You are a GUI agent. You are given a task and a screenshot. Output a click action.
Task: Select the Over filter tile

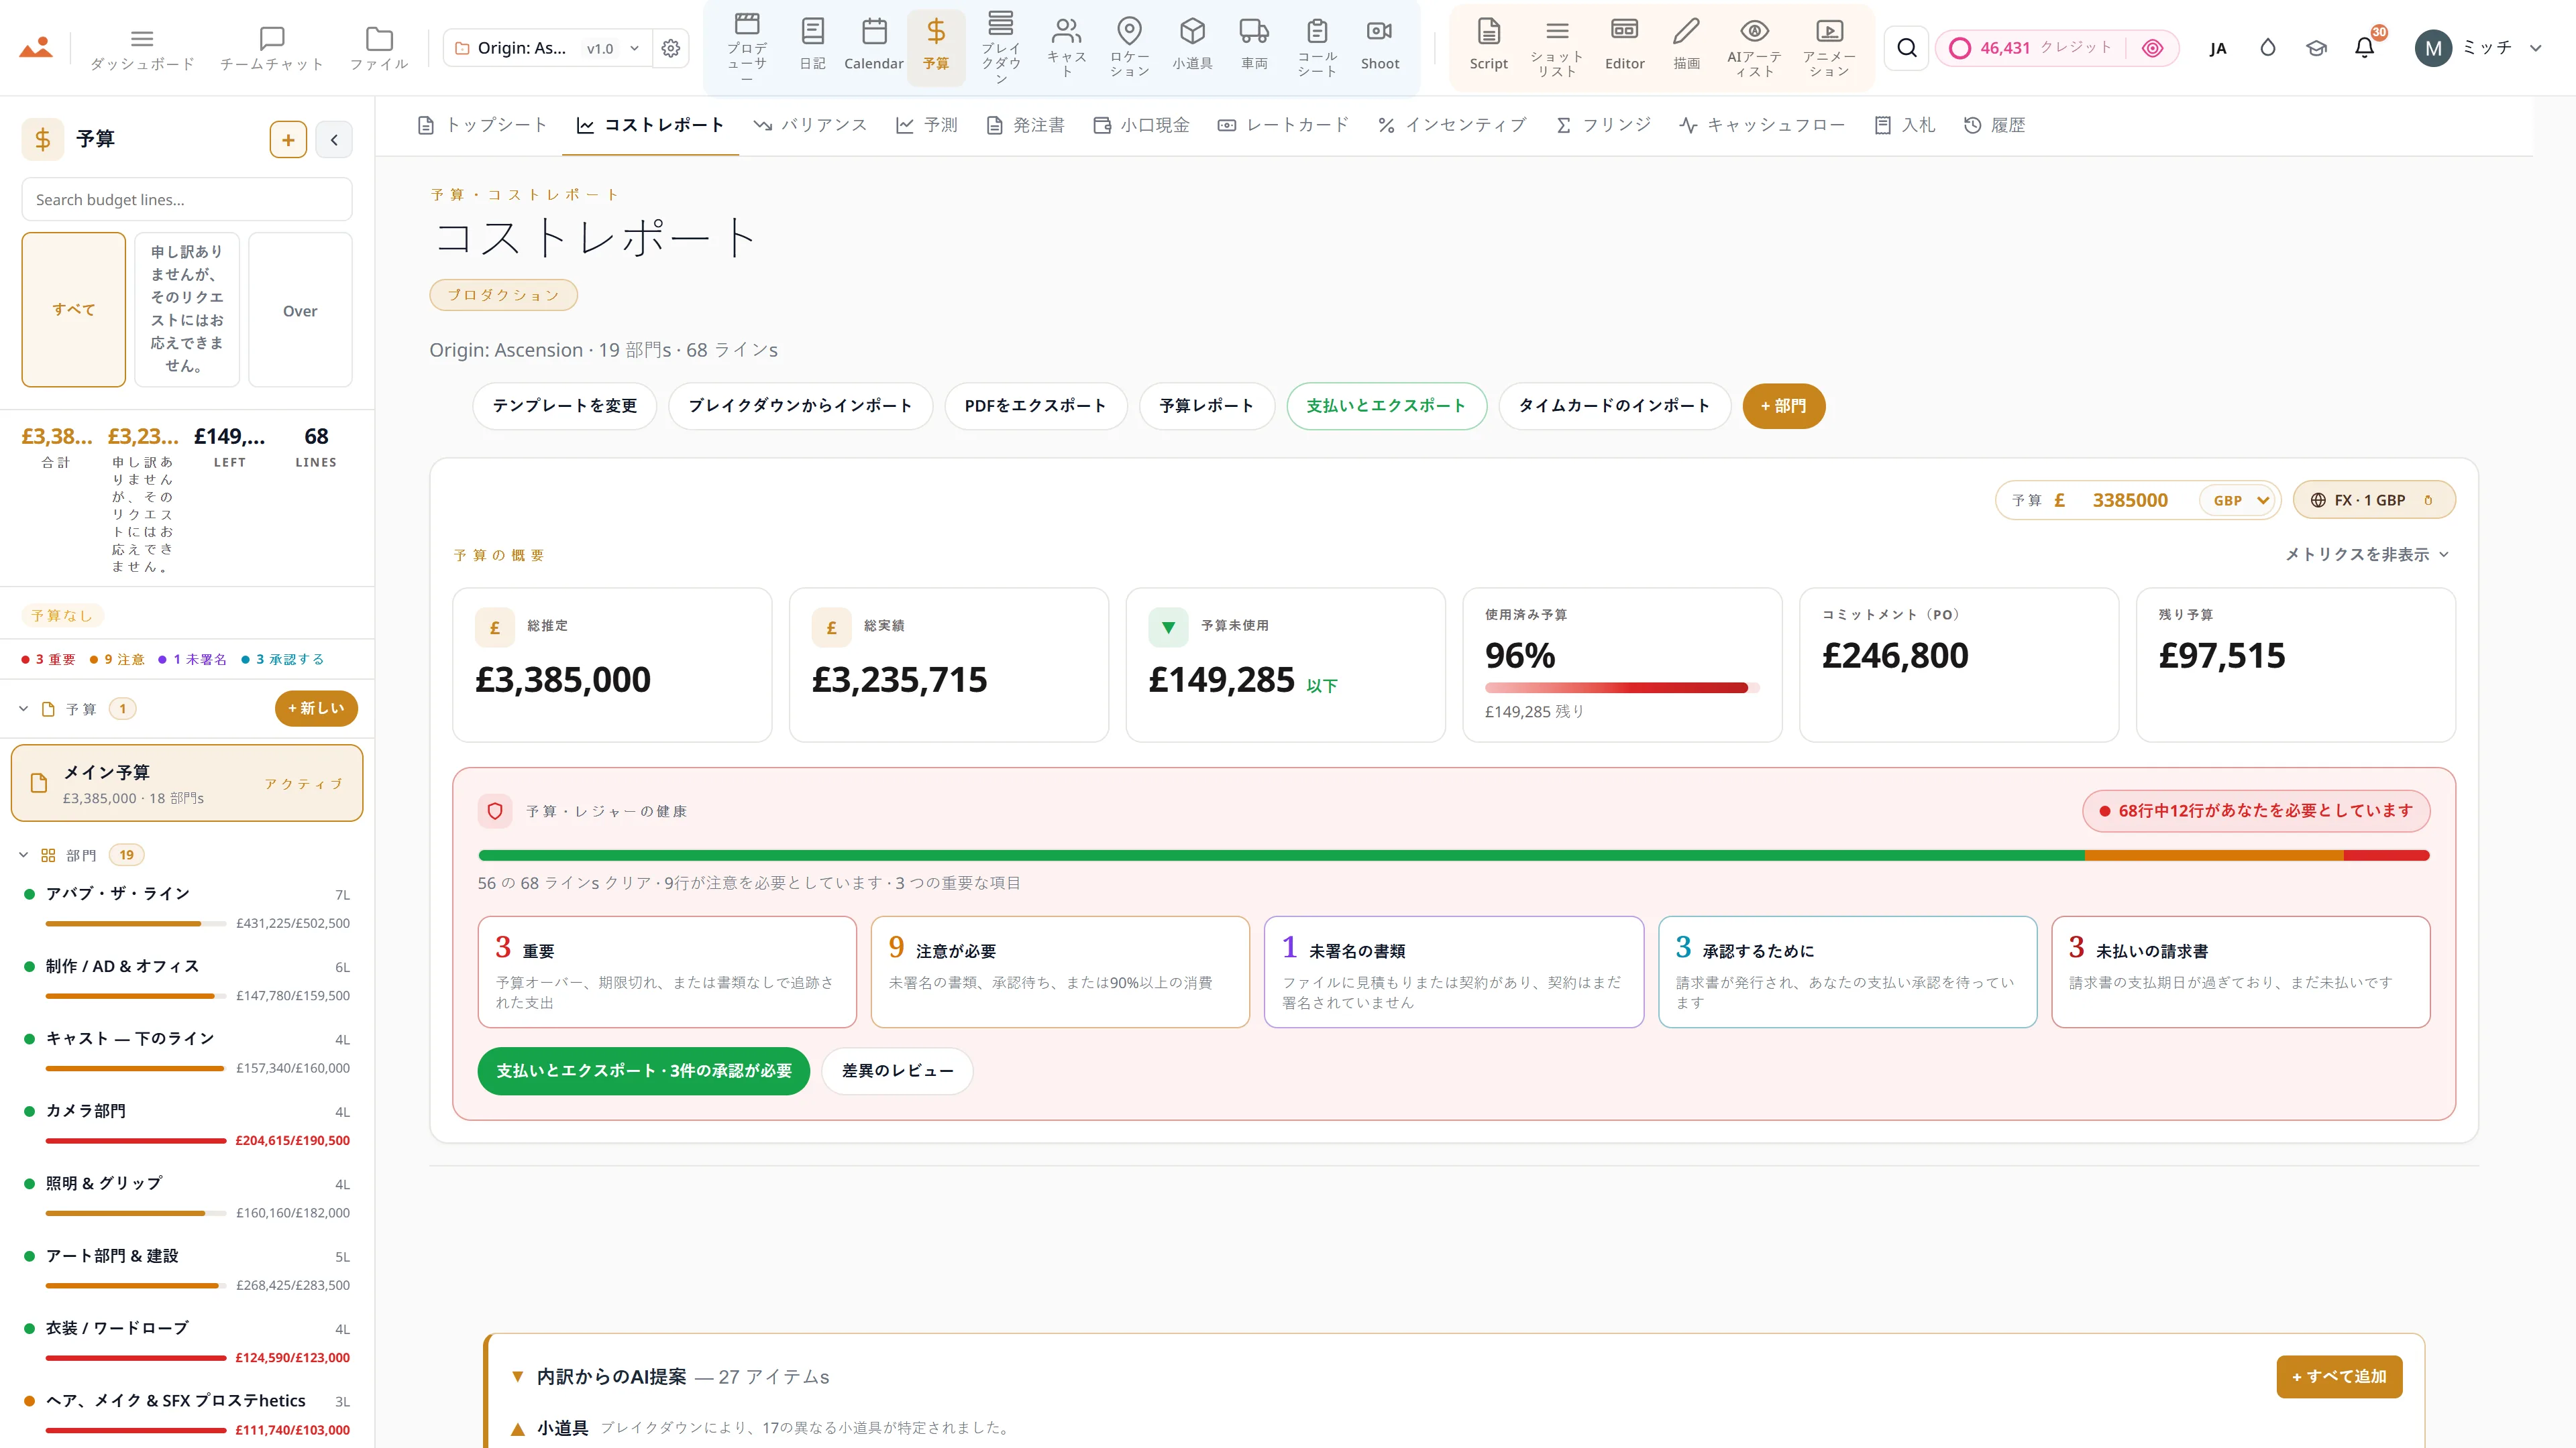click(x=300, y=310)
